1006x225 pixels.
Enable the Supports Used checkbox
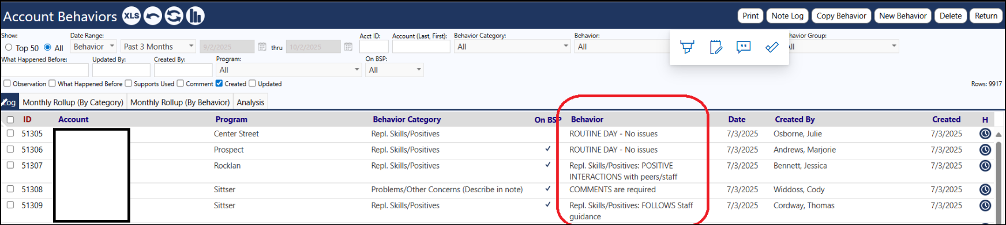pos(128,83)
